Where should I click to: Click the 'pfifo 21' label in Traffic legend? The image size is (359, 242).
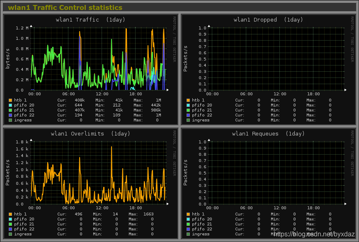point(24,110)
